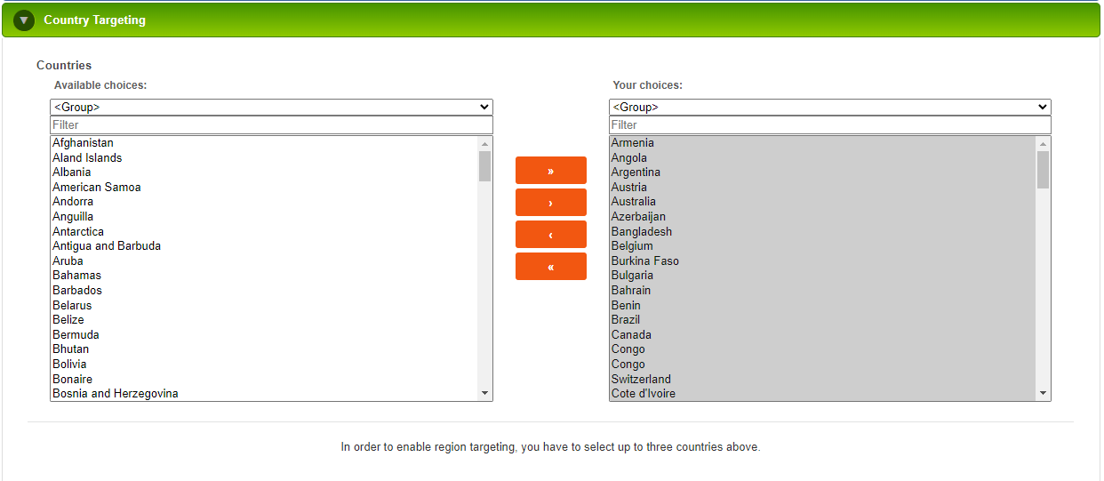
Task: Click the chosen list scrollbar up arrow
Action: point(1043,143)
